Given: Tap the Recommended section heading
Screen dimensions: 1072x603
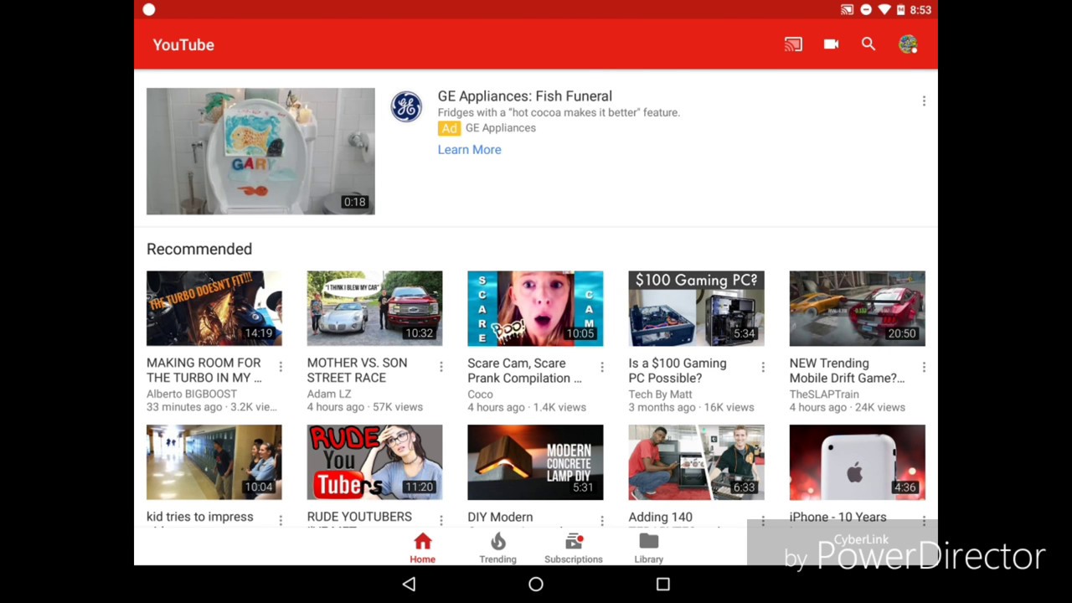Looking at the screenshot, I should [x=199, y=249].
